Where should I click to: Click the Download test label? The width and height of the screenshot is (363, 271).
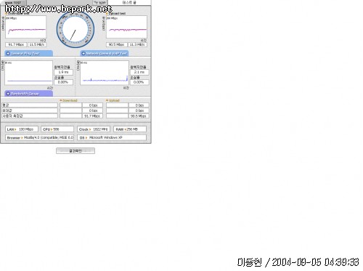point(18,14)
